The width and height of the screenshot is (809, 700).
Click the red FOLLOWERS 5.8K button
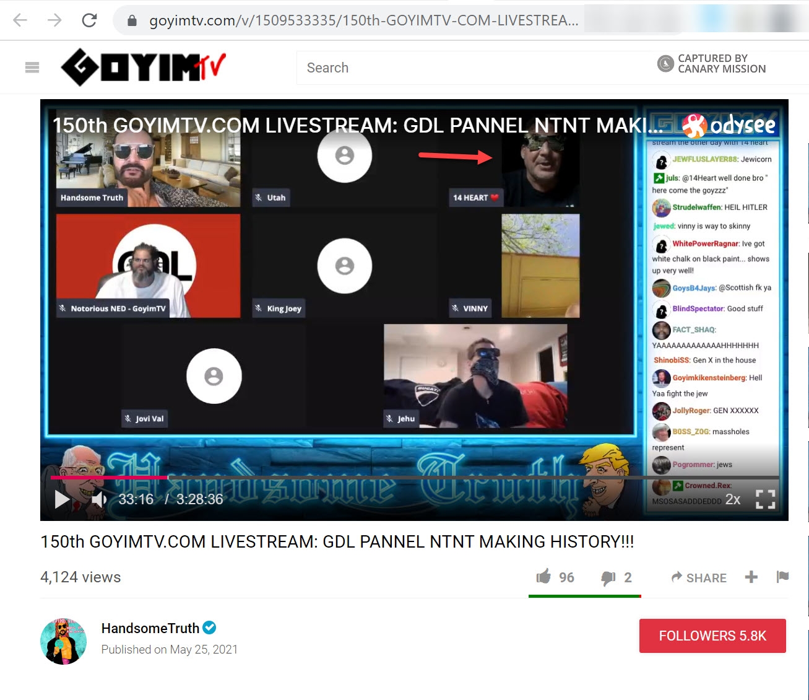pos(712,636)
